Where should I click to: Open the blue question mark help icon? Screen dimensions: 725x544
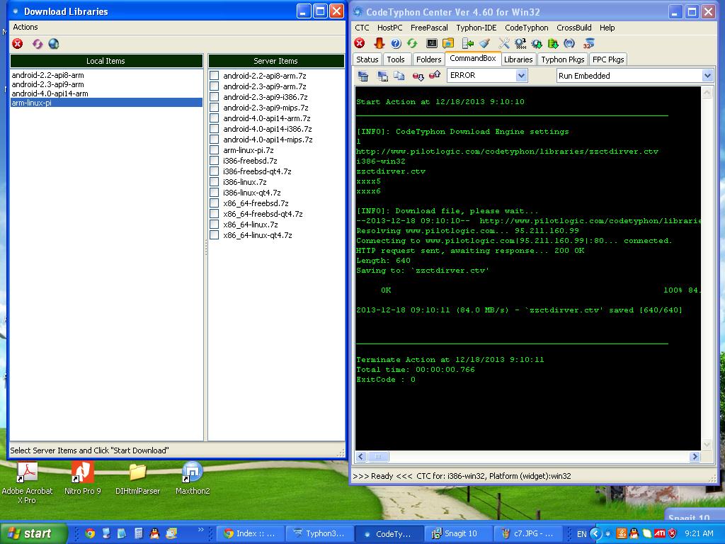tap(396, 43)
